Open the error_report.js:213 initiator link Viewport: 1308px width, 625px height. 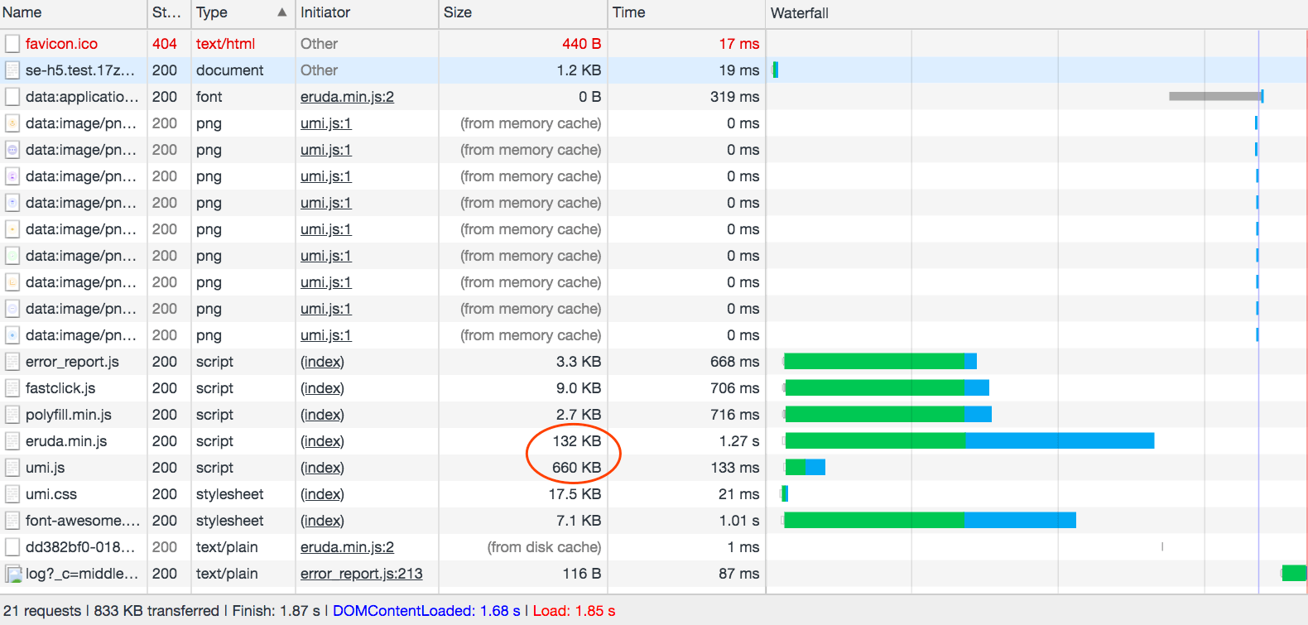pyautogui.click(x=361, y=574)
